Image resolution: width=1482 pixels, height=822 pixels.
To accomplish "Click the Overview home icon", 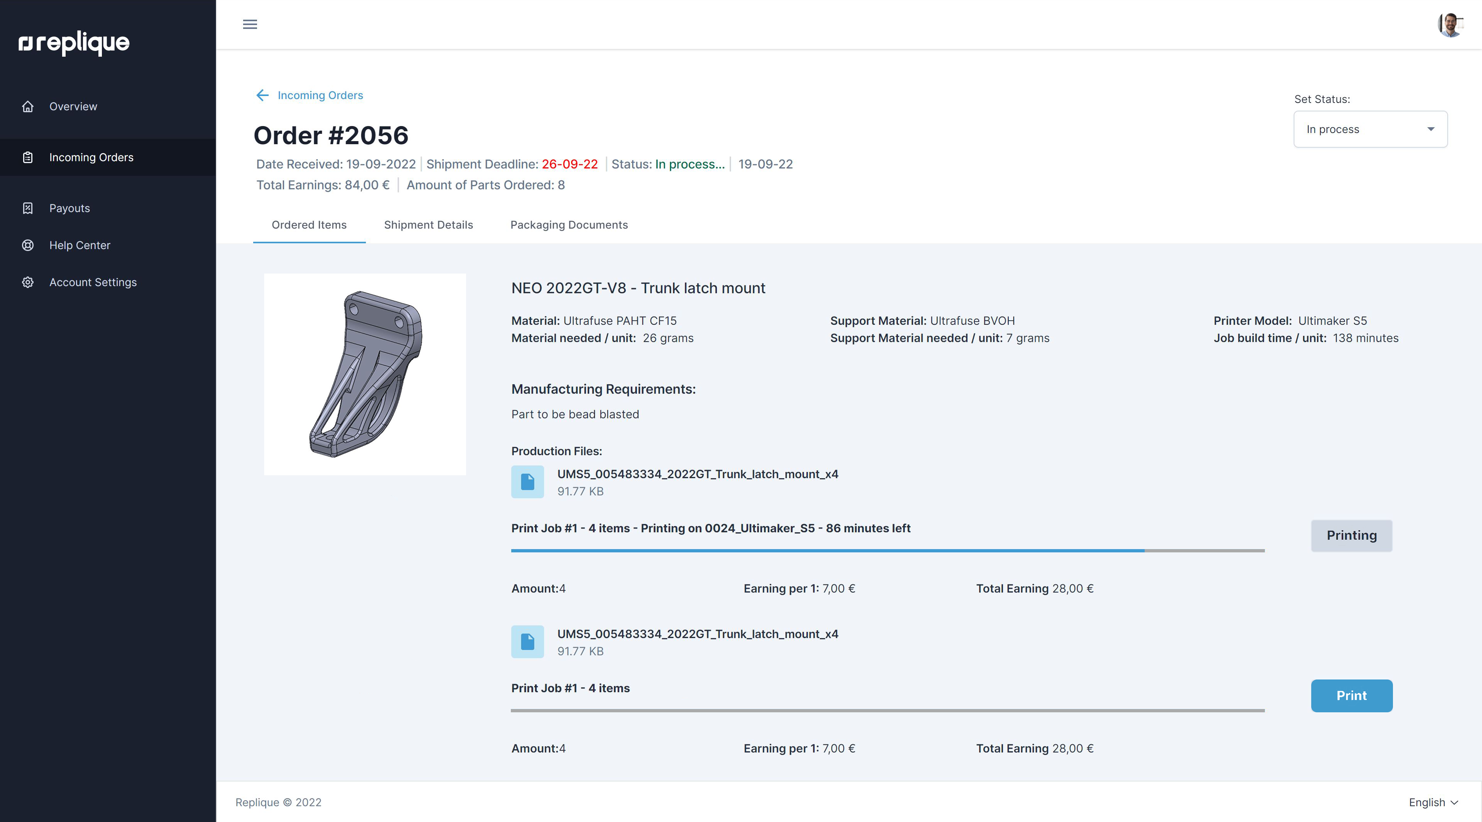I will tap(28, 106).
